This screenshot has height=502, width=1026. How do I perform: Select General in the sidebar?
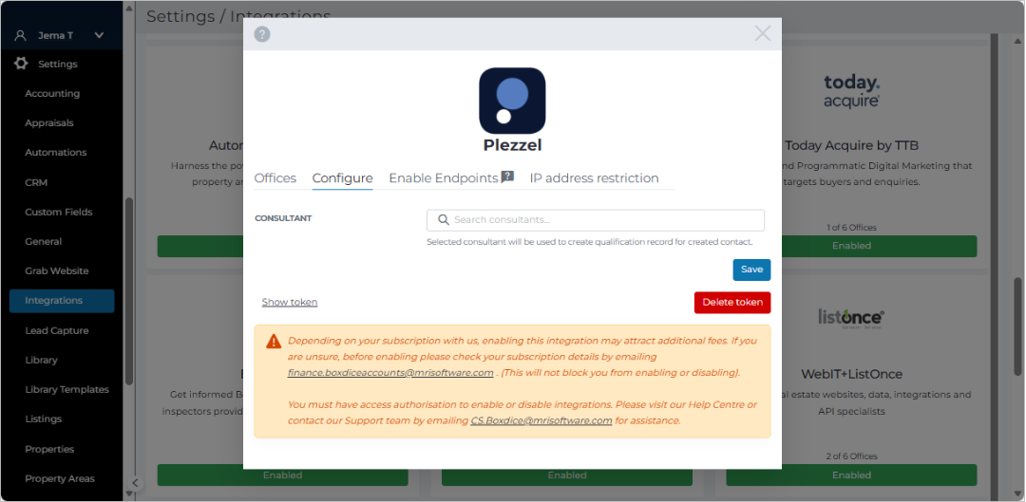pyautogui.click(x=43, y=241)
